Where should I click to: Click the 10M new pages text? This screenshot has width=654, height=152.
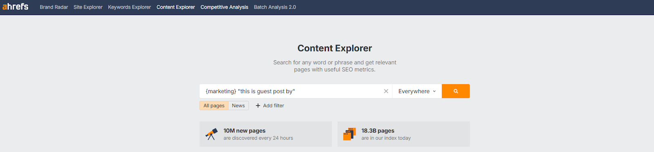pyautogui.click(x=244, y=131)
